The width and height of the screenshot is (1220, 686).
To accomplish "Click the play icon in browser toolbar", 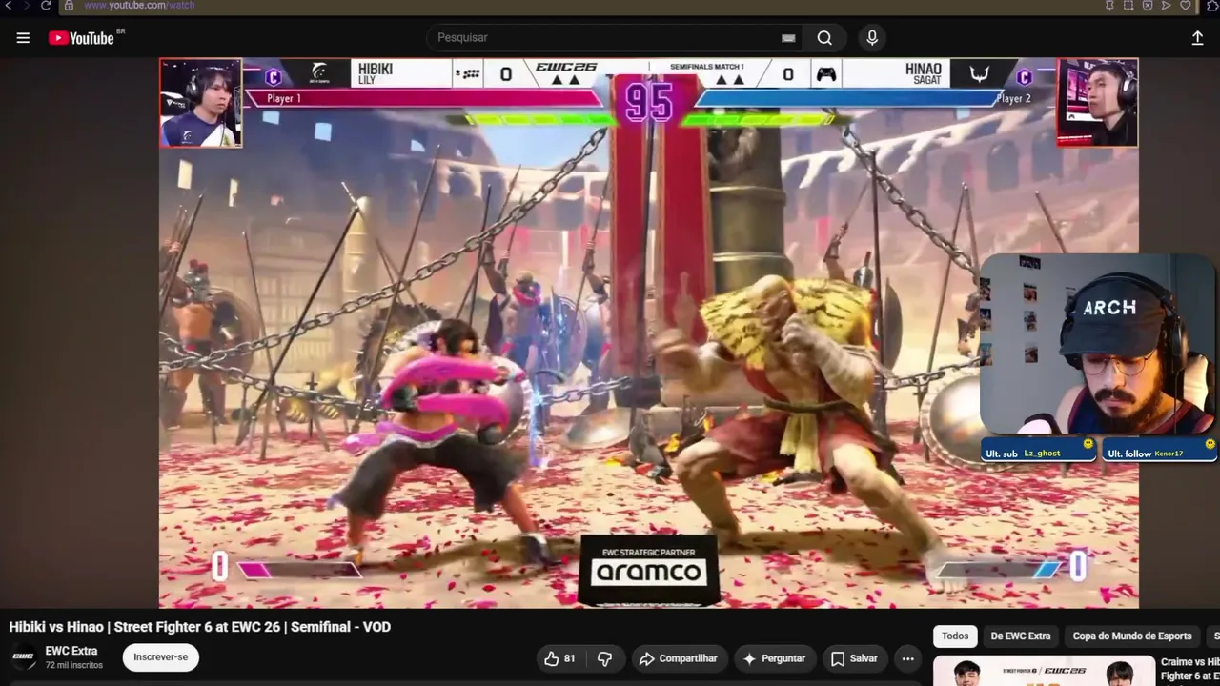I will pyautogui.click(x=1167, y=6).
